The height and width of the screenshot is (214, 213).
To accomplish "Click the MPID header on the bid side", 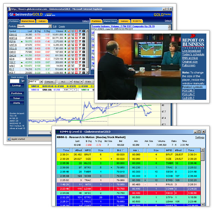I will coord(88,150).
